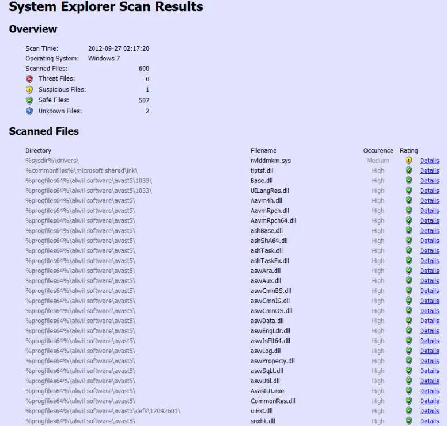This screenshot has height=426, width=447.
Task: Click the Scanned Files count 600
Action: coord(144,69)
